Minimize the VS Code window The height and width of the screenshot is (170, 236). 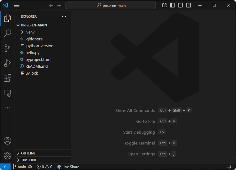coord(200,5)
